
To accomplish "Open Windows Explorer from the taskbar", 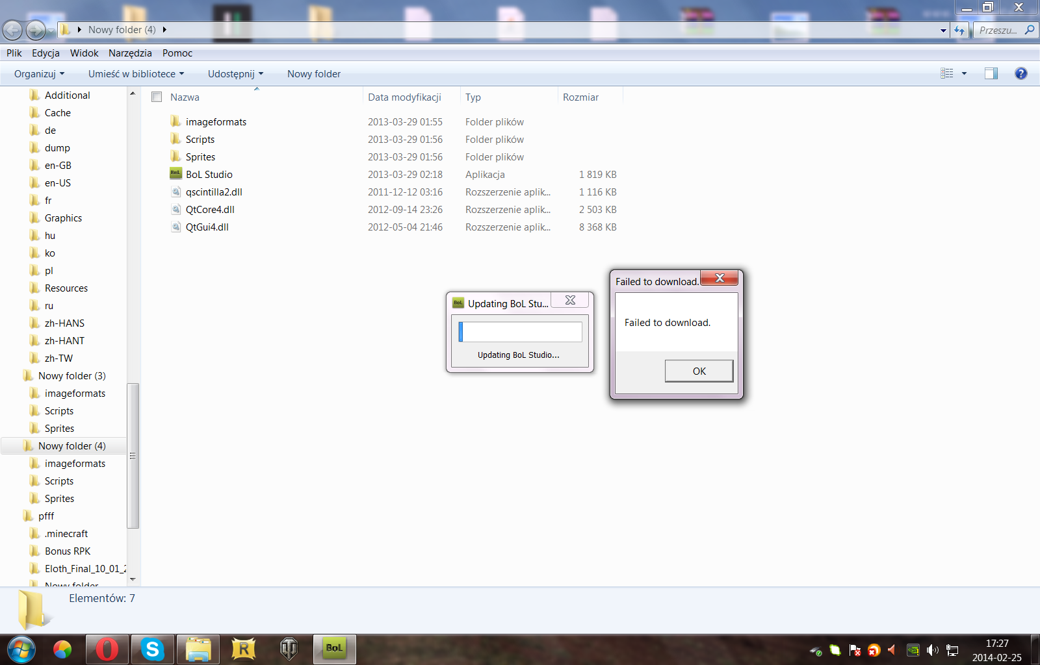I will 198,649.
